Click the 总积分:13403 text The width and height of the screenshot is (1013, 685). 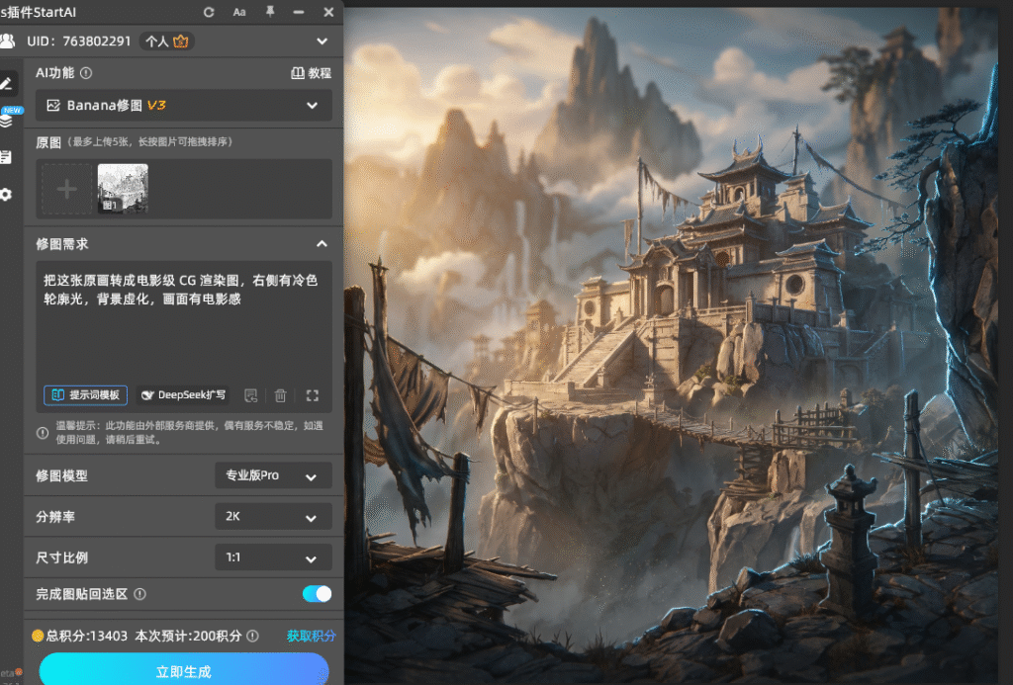(x=87, y=636)
